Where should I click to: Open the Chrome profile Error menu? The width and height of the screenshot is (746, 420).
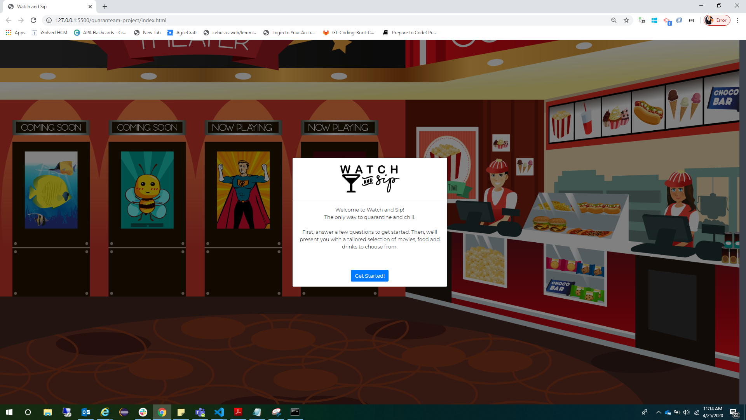point(716,20)
